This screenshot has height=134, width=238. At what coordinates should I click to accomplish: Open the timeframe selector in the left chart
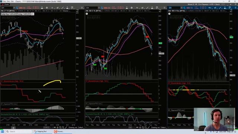pos(52,8)
